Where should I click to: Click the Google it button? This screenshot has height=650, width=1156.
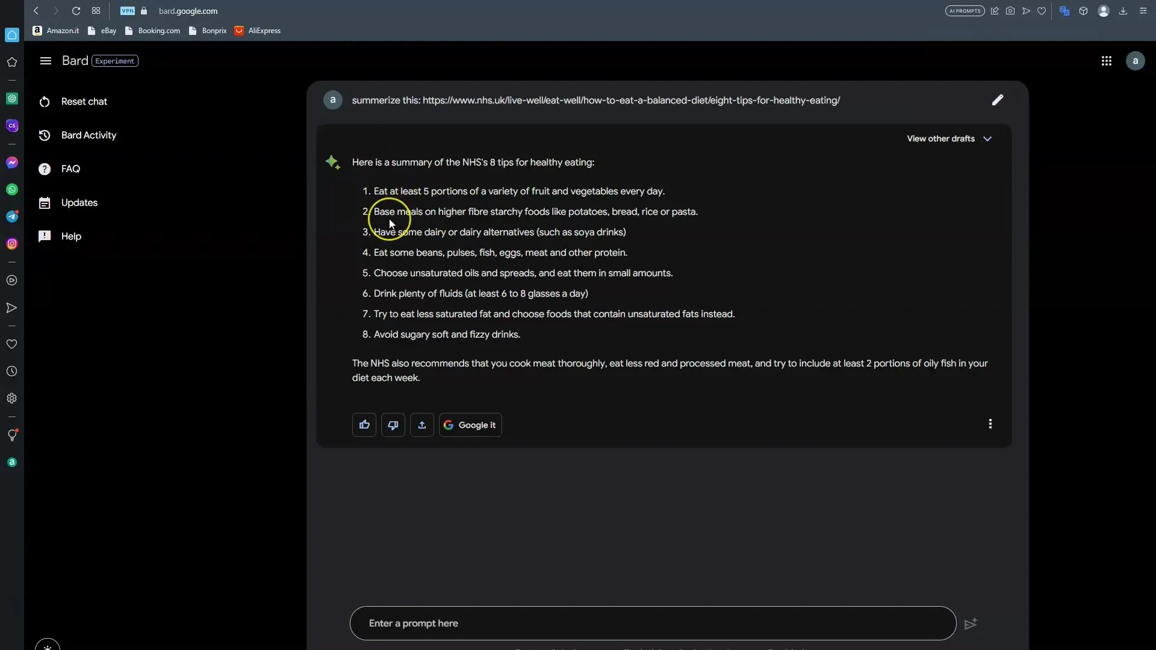[x=470, y=424]
